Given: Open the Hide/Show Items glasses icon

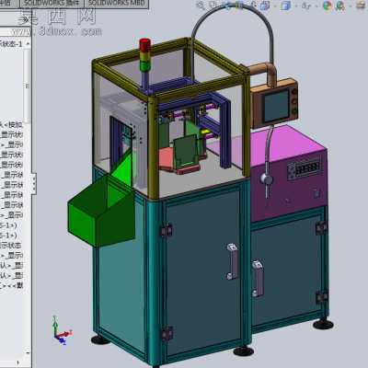Looking at the screenshot, I should coord(305,6).
